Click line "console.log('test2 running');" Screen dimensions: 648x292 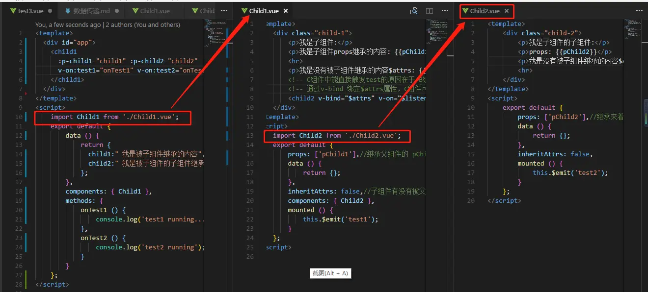point(150,247)
